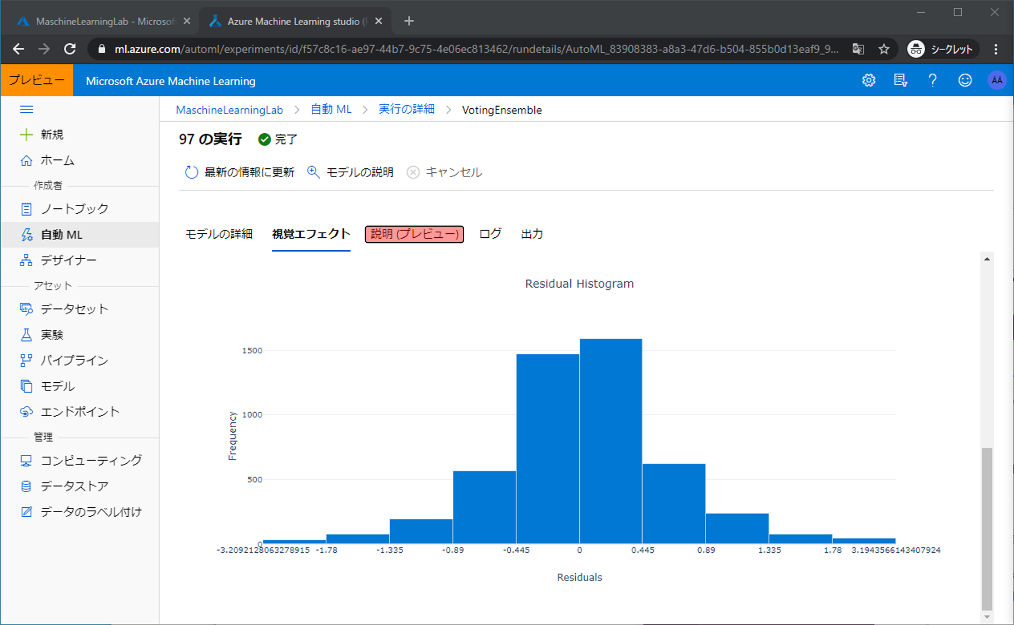
Task: Open the AA user account avatar
Action: coord(996,81)
